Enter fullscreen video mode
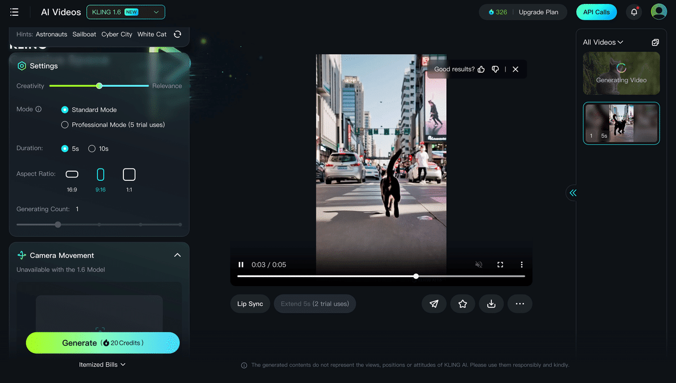 [x=500, y=265]
